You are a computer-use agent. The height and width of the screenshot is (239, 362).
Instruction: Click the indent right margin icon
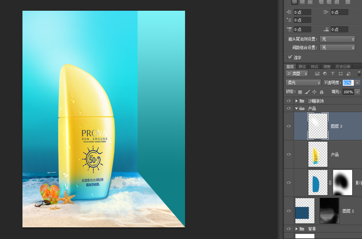pyautogui.click(x=326, y=12)
